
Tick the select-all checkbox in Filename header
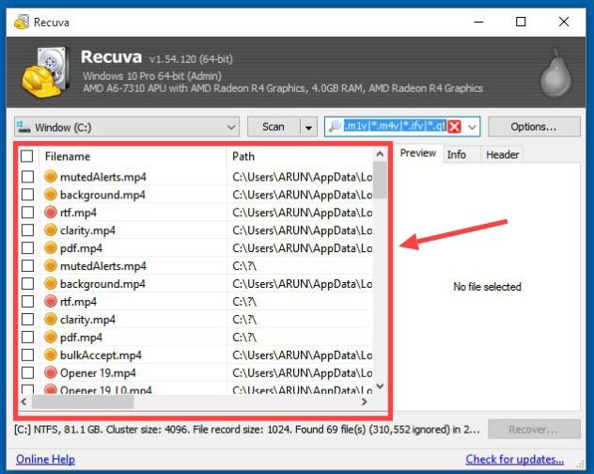(x=27, y=156)
